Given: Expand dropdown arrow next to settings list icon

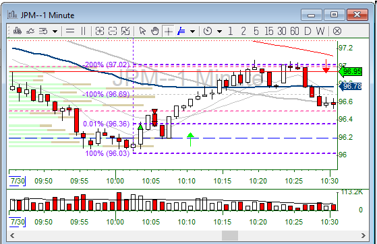Looking at the screenshot, I should pos(55,32).
